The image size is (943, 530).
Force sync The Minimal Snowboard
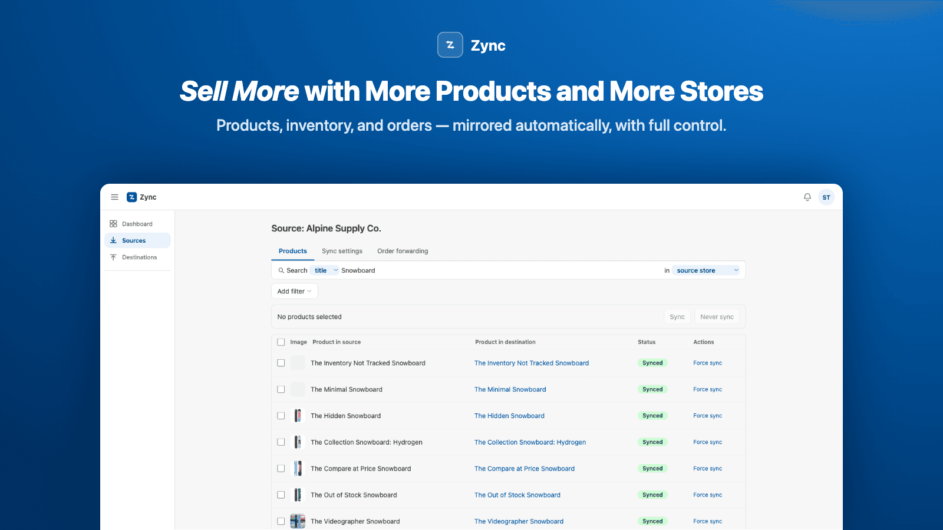pyautogui.click(x=707, y=389)
